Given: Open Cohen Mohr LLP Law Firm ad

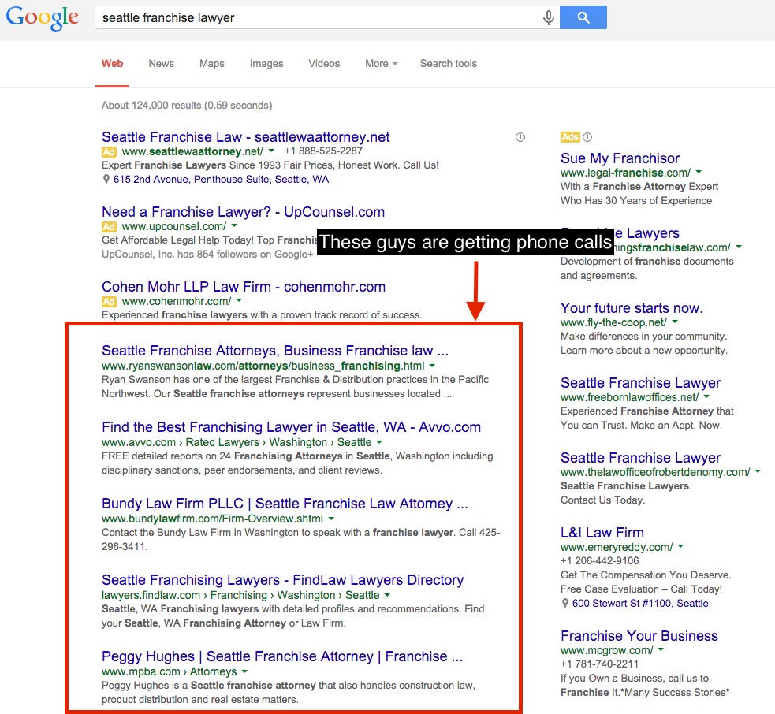Looking at the screenshot, I should (x=244, y=287).
